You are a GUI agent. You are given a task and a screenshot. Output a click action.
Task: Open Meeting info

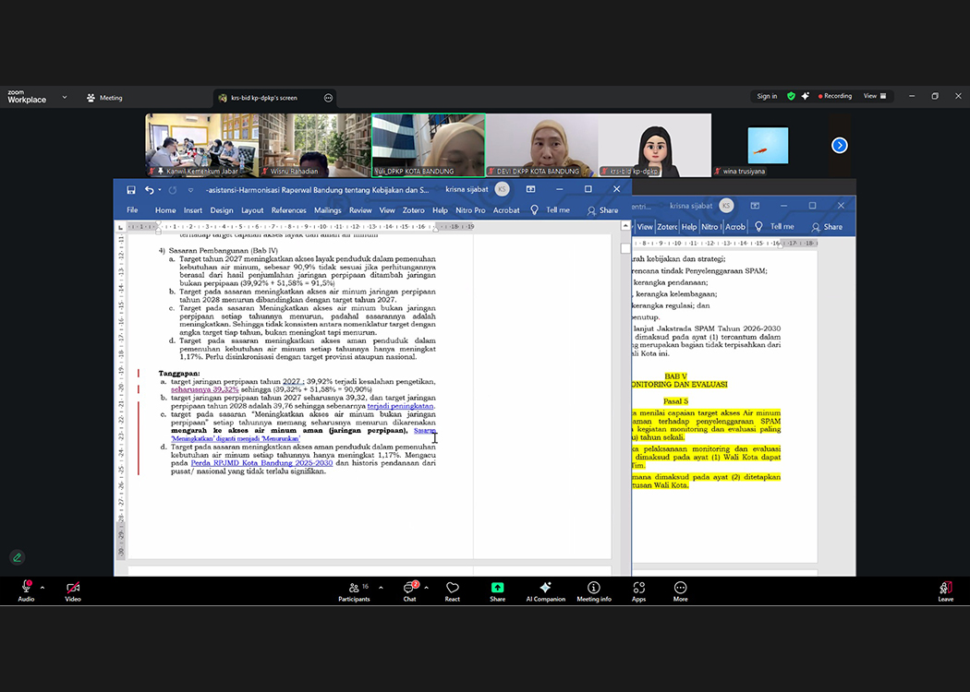[593, 588]
